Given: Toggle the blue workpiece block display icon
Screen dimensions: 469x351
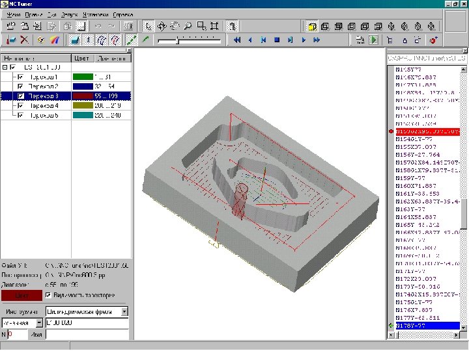Looking at the screenshot, I should click(x=74, y=40).
